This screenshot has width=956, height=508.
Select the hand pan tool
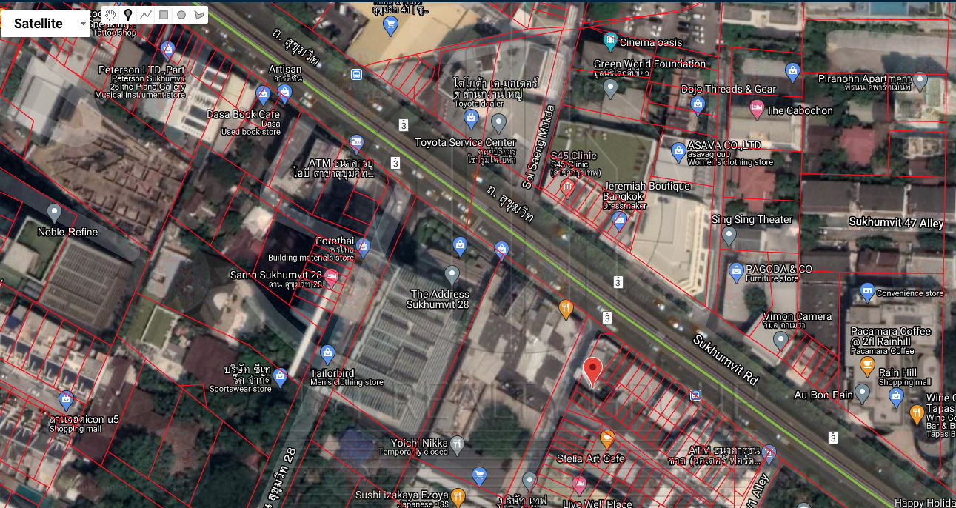[x=110, y=15]
